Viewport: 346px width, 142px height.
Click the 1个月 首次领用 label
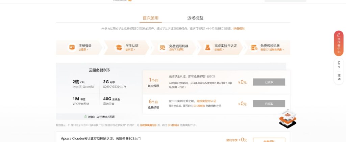point(153,82)
